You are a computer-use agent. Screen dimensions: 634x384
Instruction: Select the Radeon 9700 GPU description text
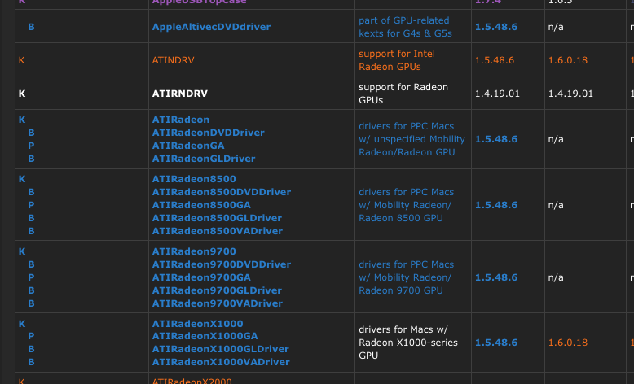click(406, 277)
